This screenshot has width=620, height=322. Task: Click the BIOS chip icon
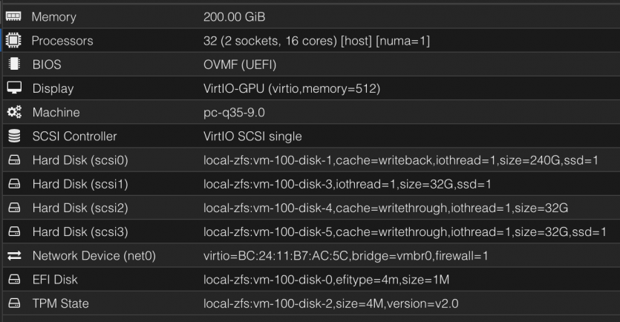point(13,65)
